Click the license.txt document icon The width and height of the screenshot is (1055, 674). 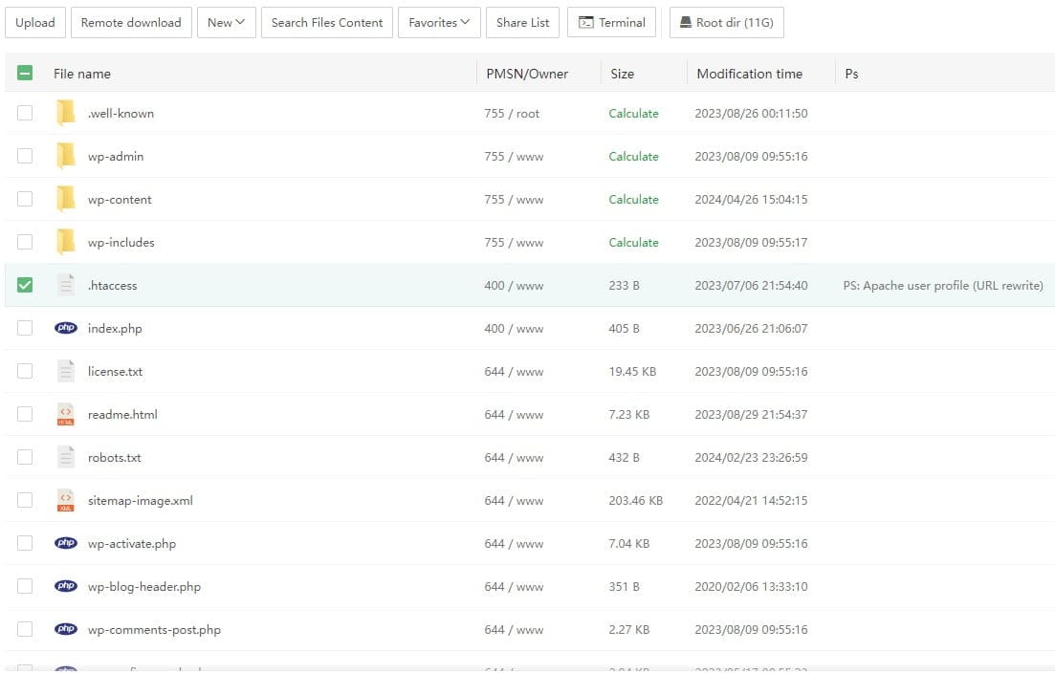(x=65, y=371)
